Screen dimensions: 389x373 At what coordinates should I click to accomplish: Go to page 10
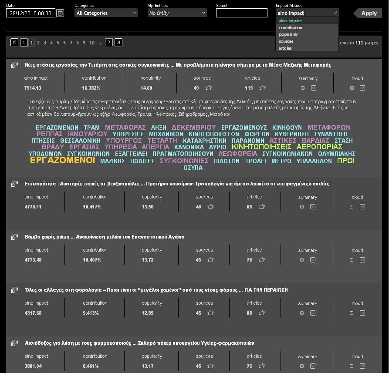click(x=92, y=43)
